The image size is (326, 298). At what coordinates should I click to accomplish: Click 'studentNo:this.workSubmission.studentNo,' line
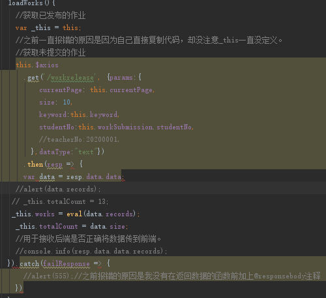(117, 127)
